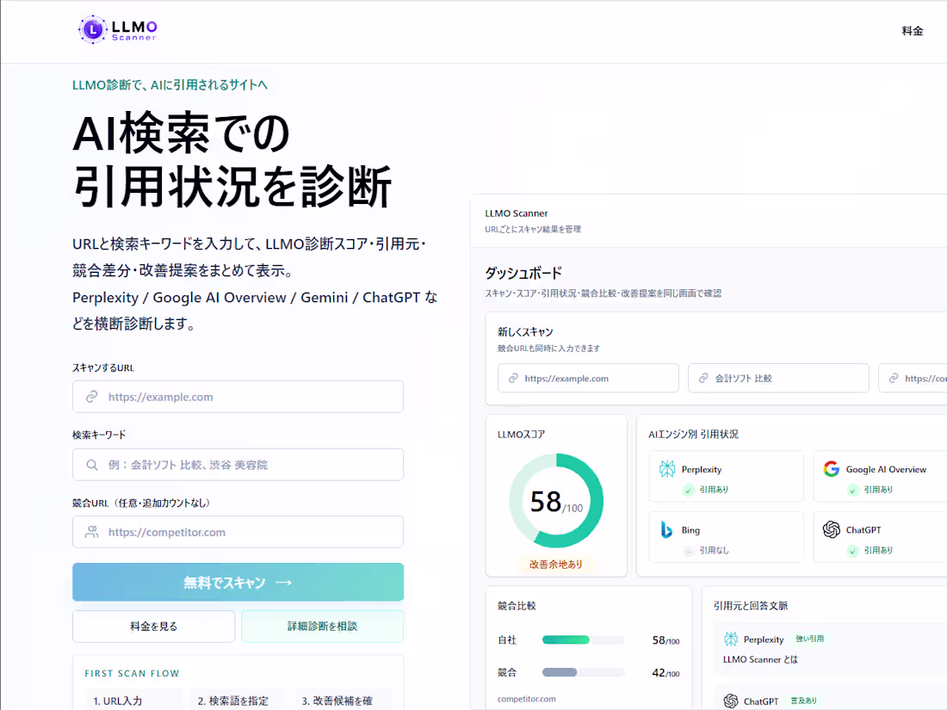Focus the https://competitor.com input field
This screenshot has width=947, height=710.
[x=238, y=532]
